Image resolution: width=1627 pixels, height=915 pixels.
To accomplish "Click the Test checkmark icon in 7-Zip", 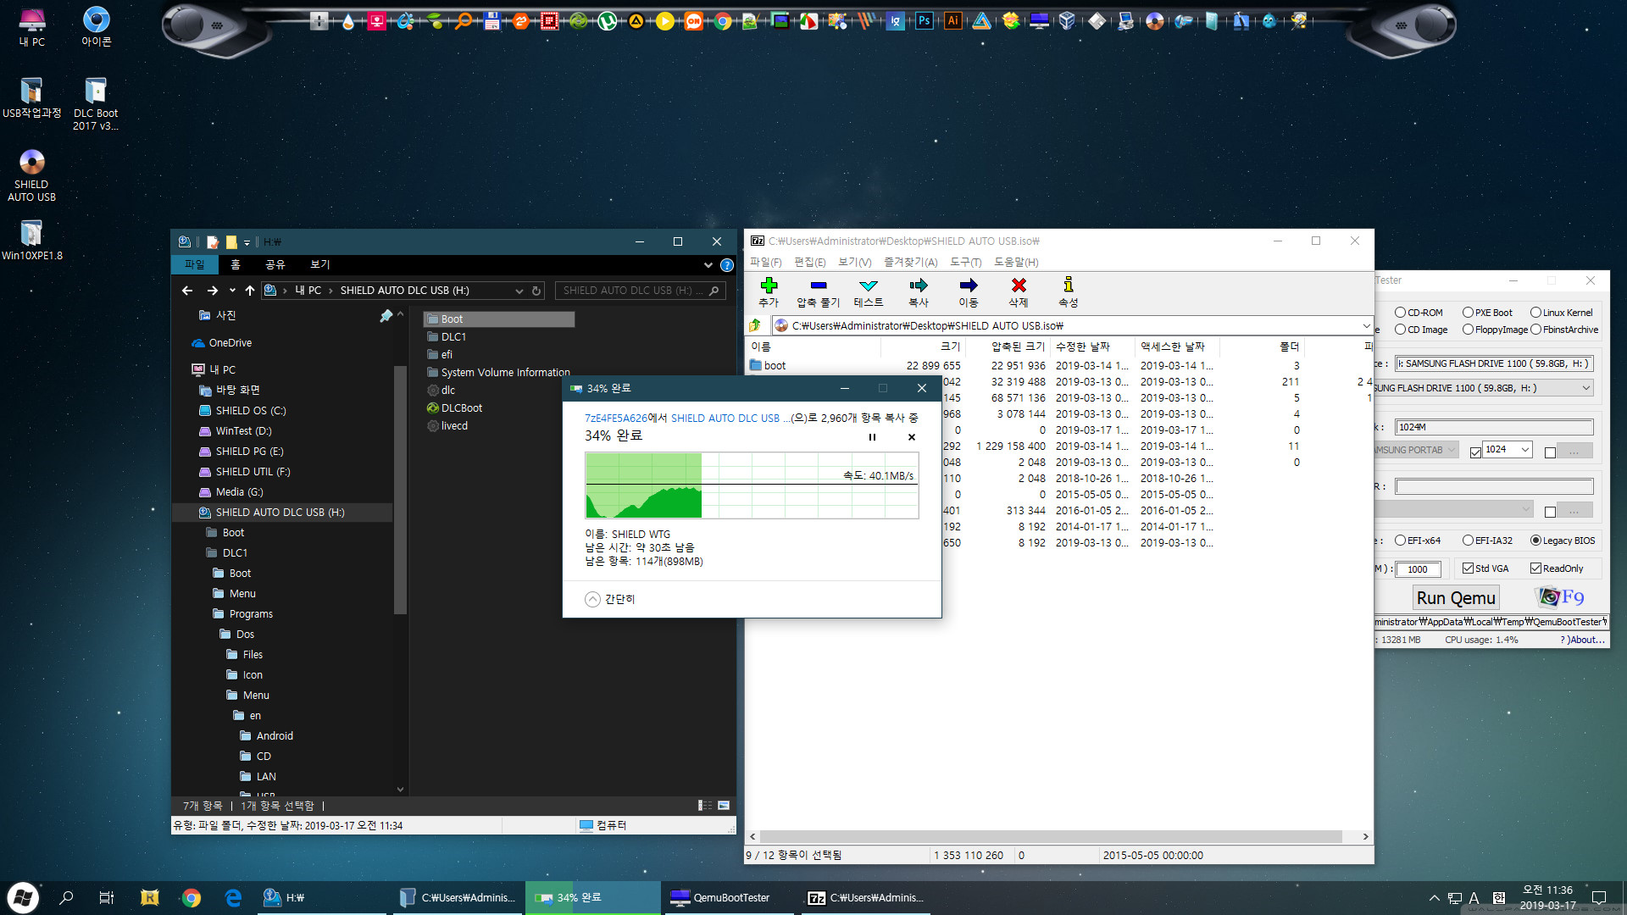I will point(868,286).
